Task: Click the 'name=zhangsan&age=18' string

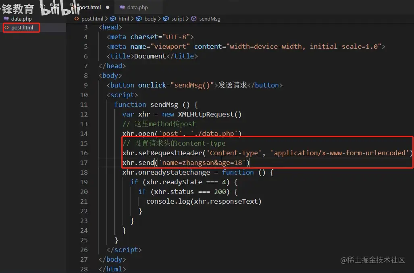Action: coord(202,163)
